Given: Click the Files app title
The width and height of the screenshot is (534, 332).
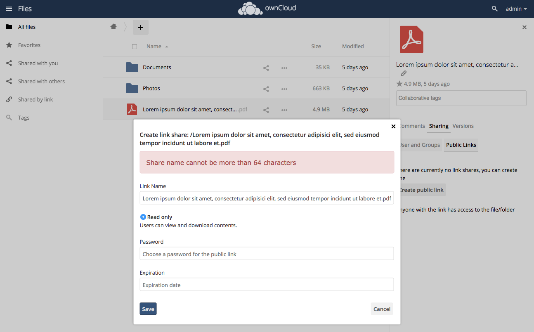Looking at the screenshot, I should click(x=25, y=9).
